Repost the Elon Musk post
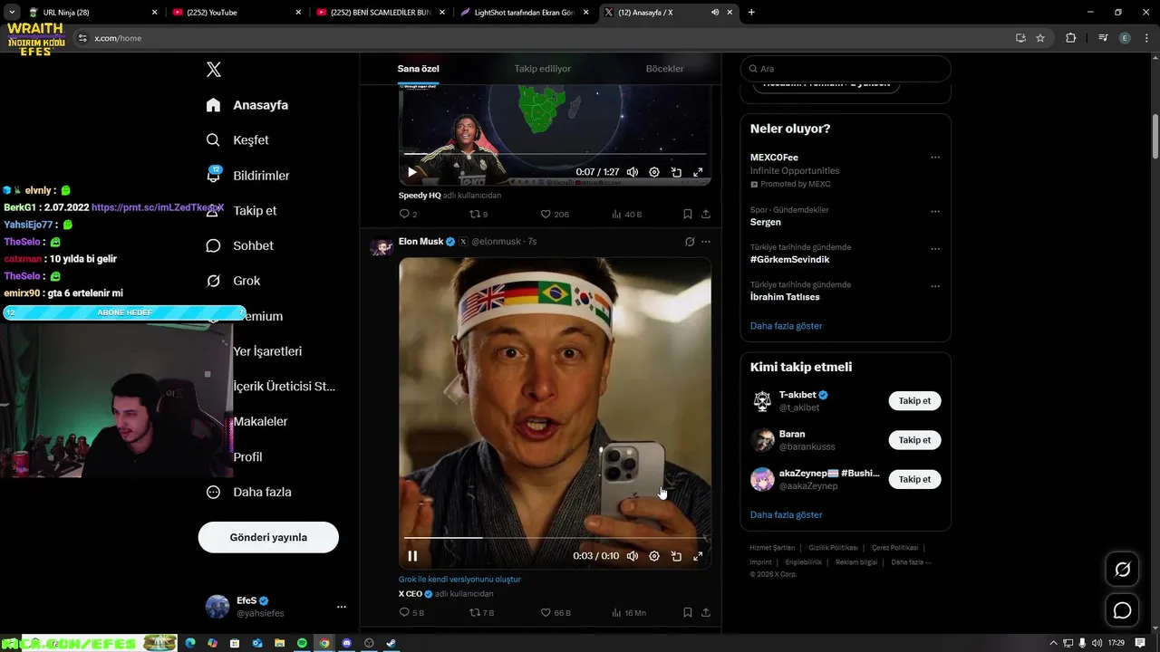The width and height of the screenshot is (1160, 652). 481,613
